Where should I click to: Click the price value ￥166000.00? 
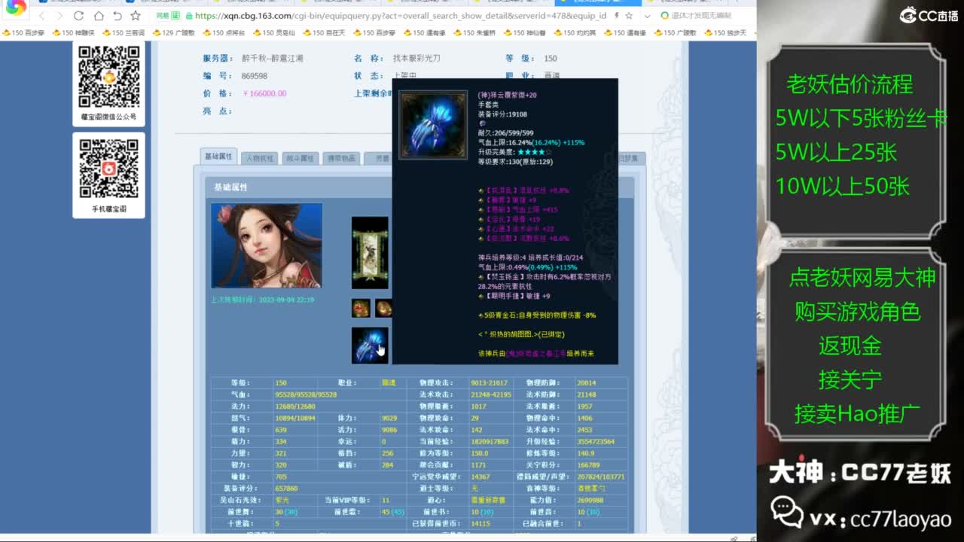264,93
